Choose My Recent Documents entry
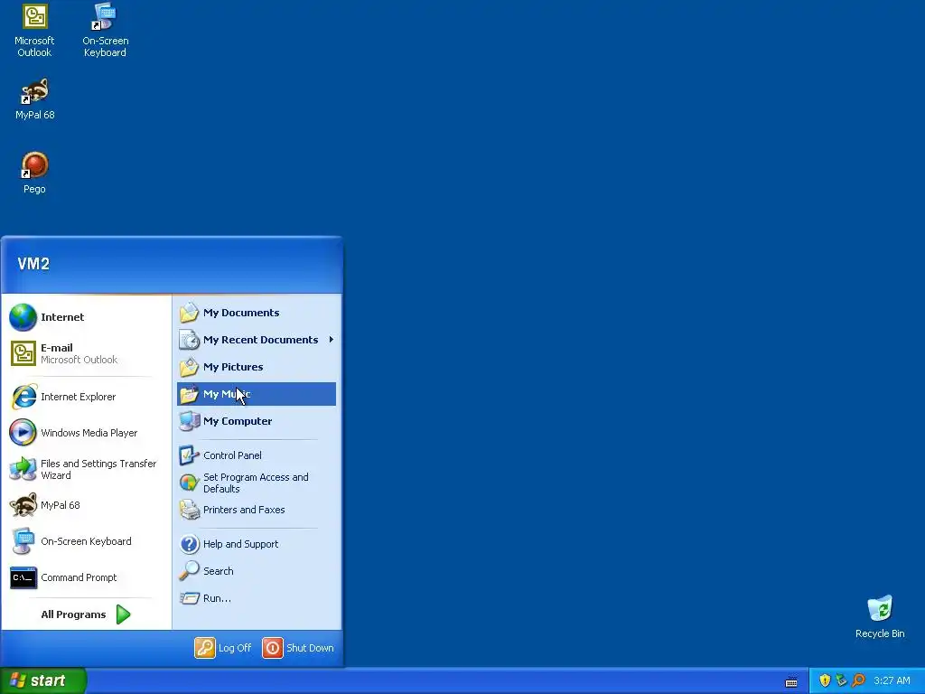 256,340
